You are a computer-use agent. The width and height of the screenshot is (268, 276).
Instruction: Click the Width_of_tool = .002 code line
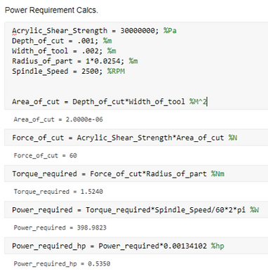click(x=64, y=51)
